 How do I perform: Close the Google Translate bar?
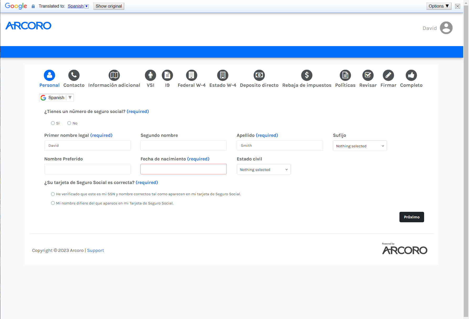point(457,6)
